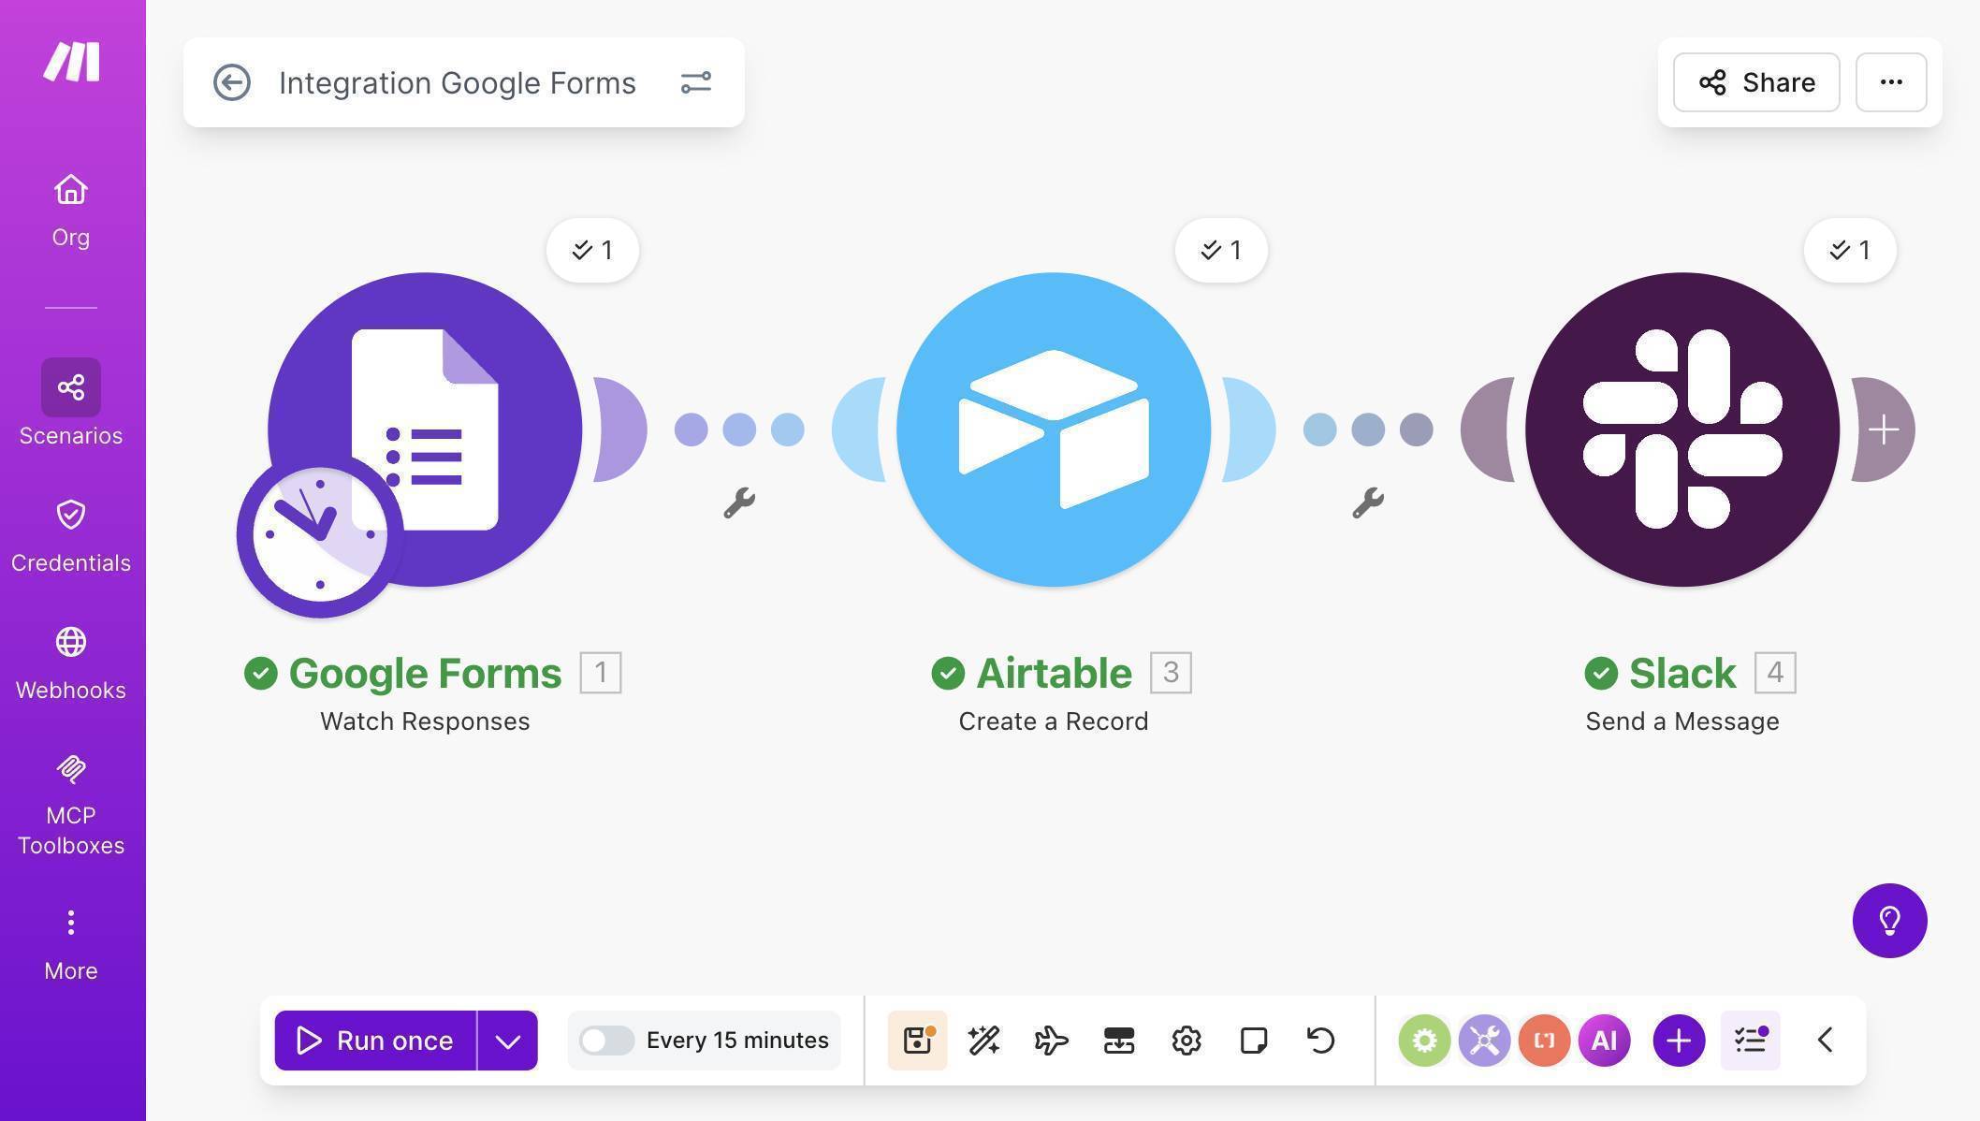Open the three-dot options menu top right
The image size is (1980, 1121).
tap(1890, 82)
